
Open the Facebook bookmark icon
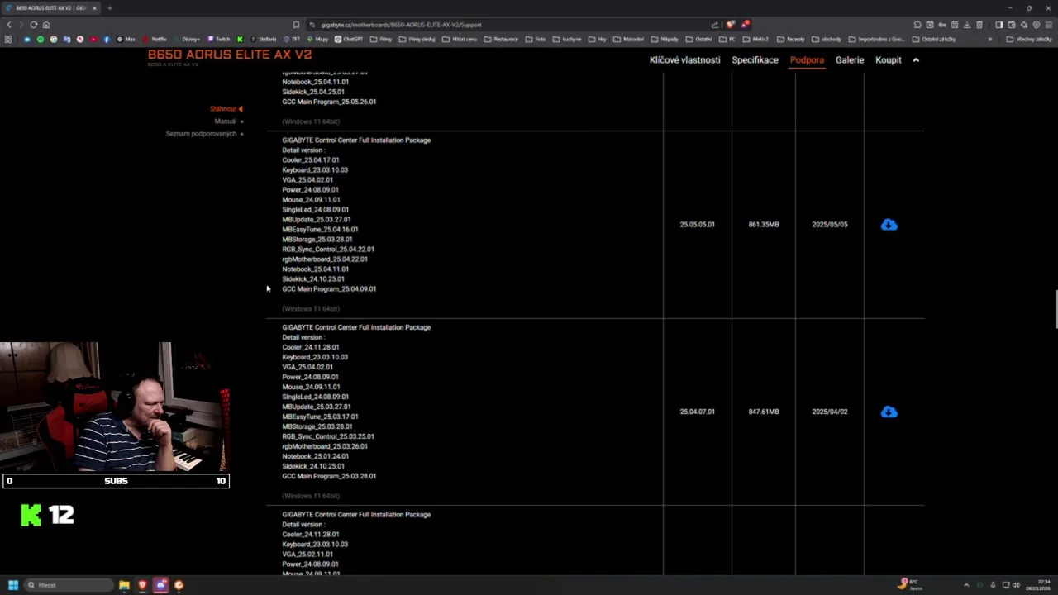(x=107, y=39)
